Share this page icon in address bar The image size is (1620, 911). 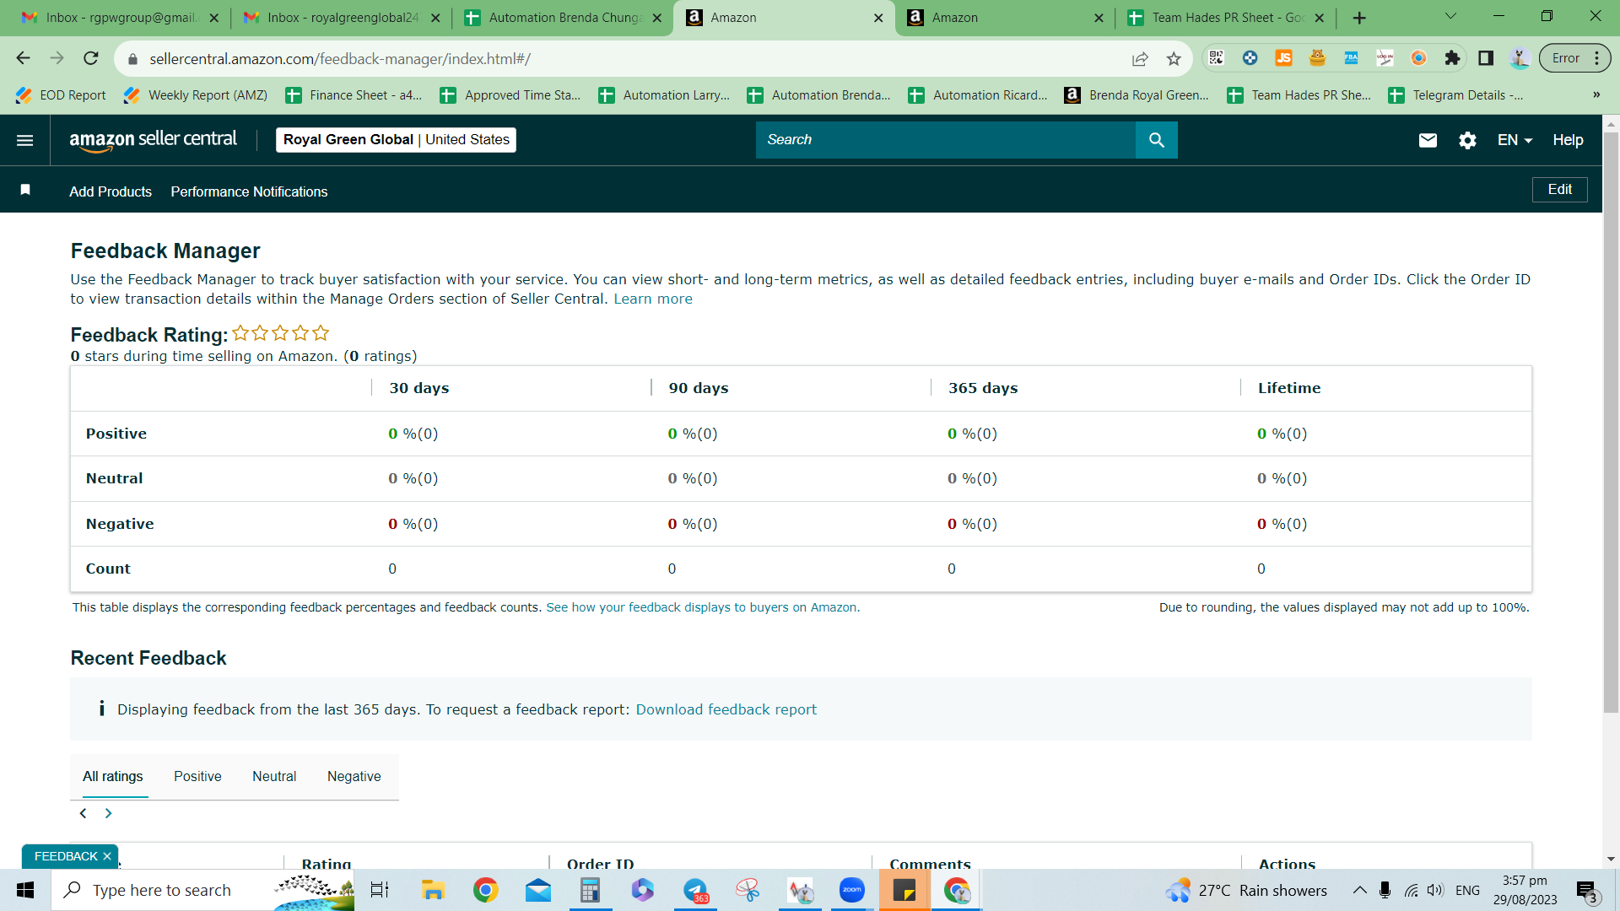(x=1140, y=58)
